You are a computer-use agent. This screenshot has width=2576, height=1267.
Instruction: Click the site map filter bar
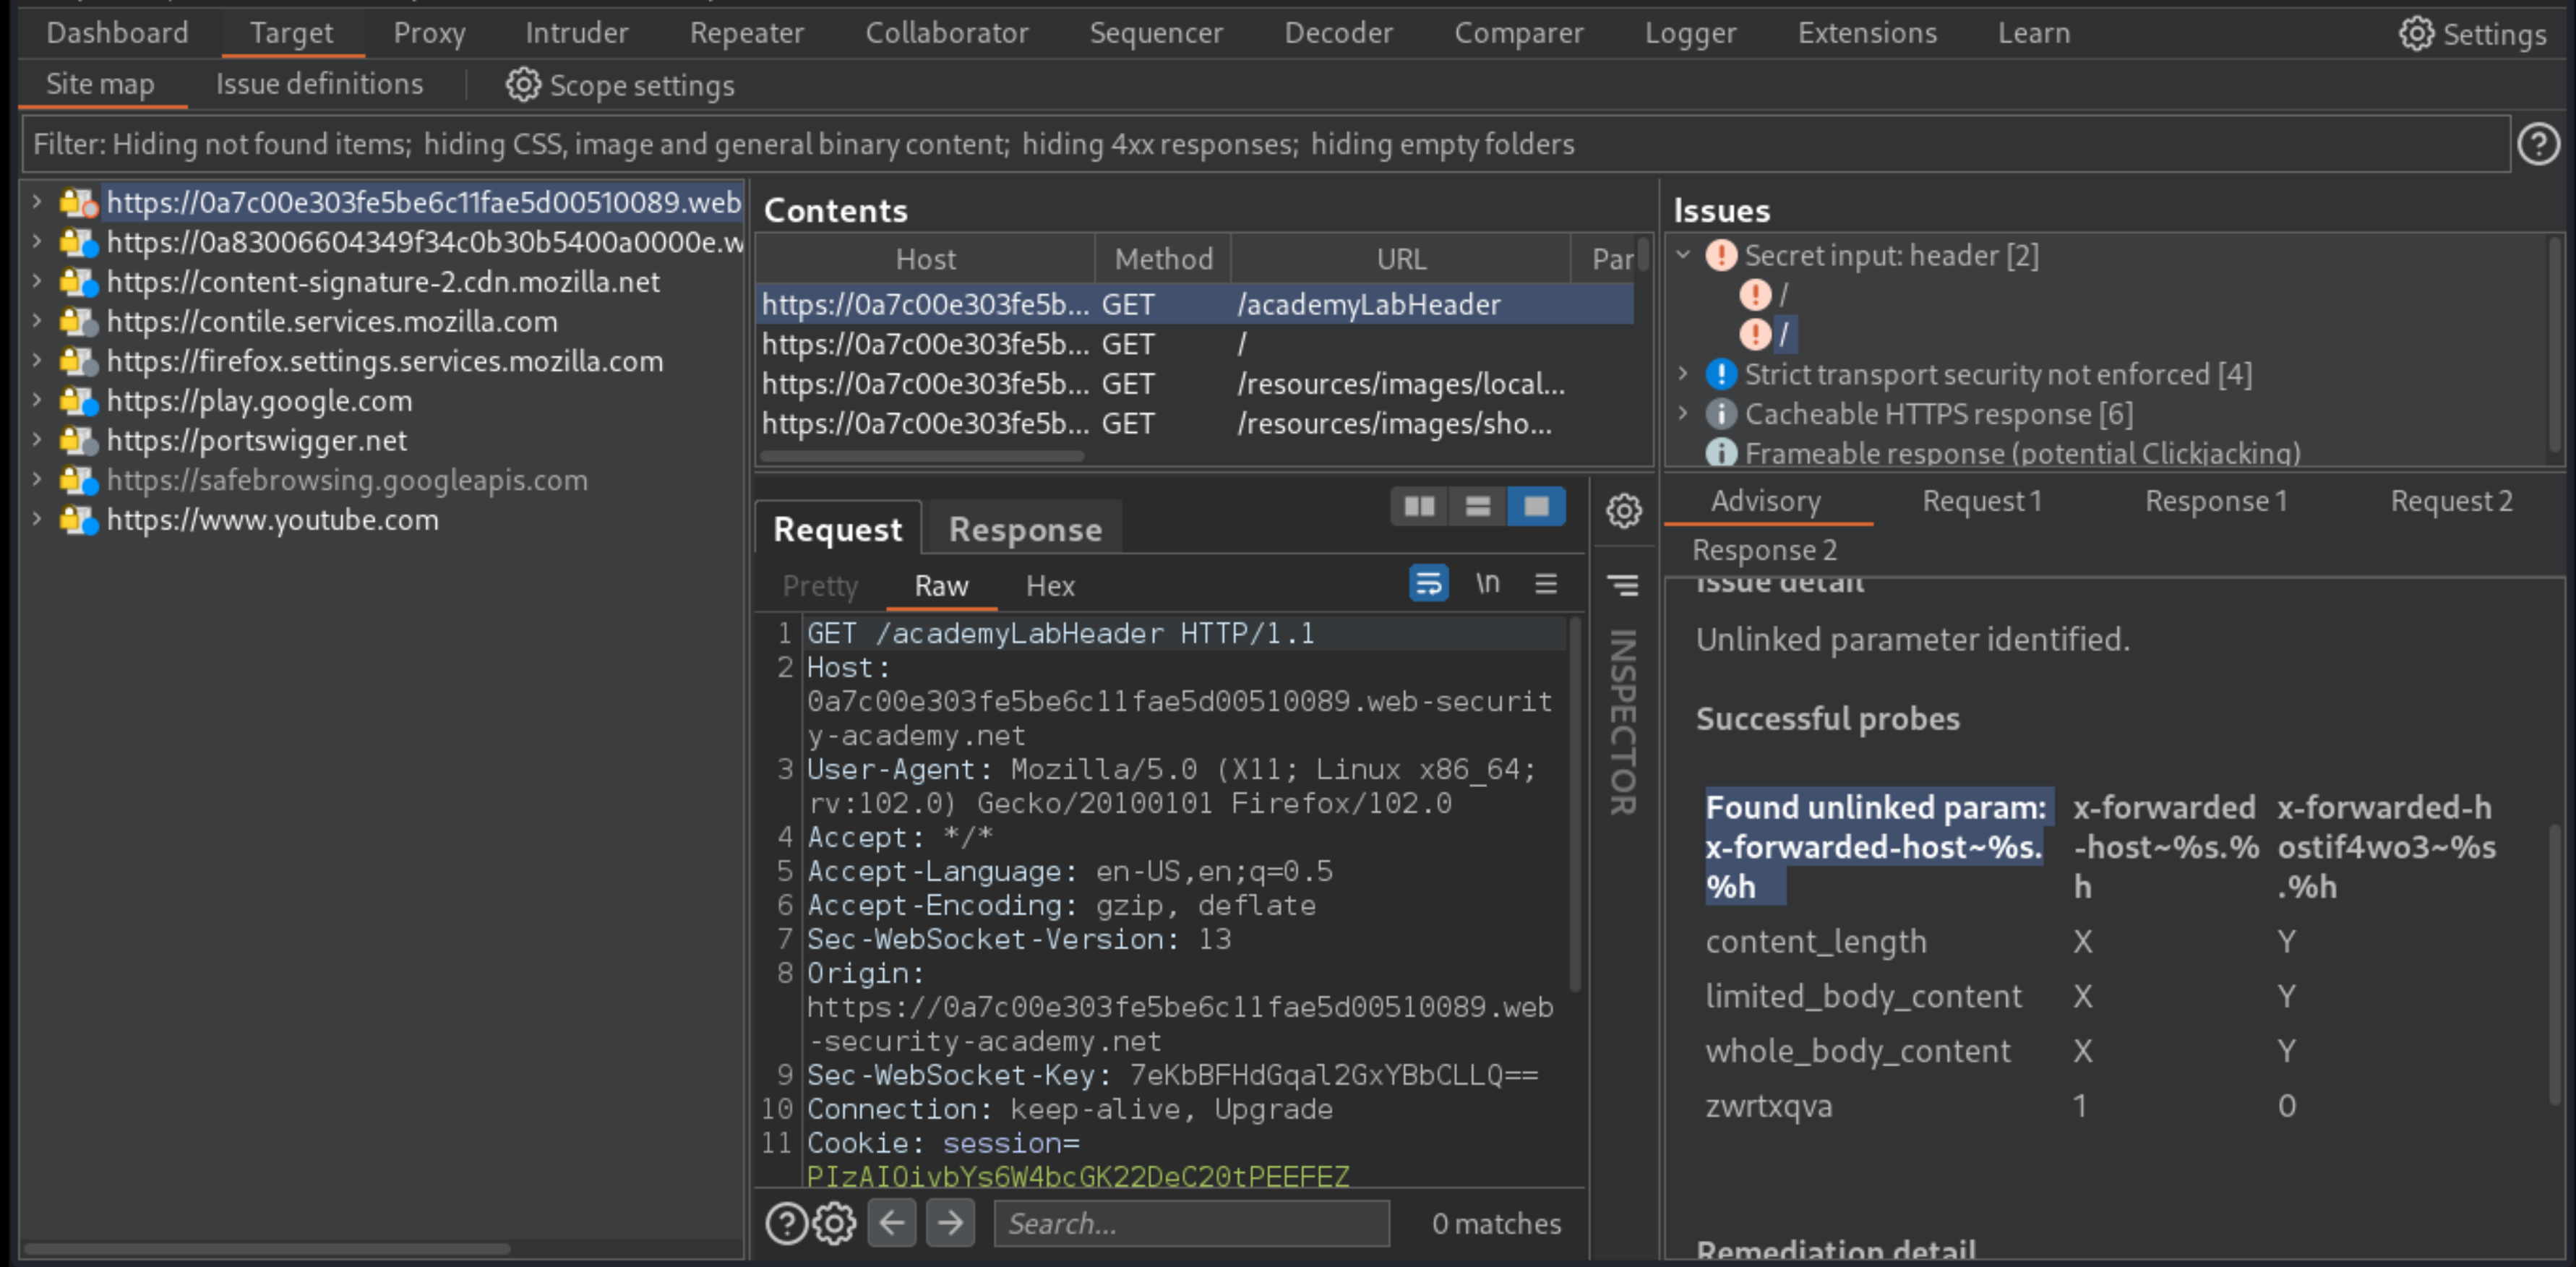click(1265, 144)
